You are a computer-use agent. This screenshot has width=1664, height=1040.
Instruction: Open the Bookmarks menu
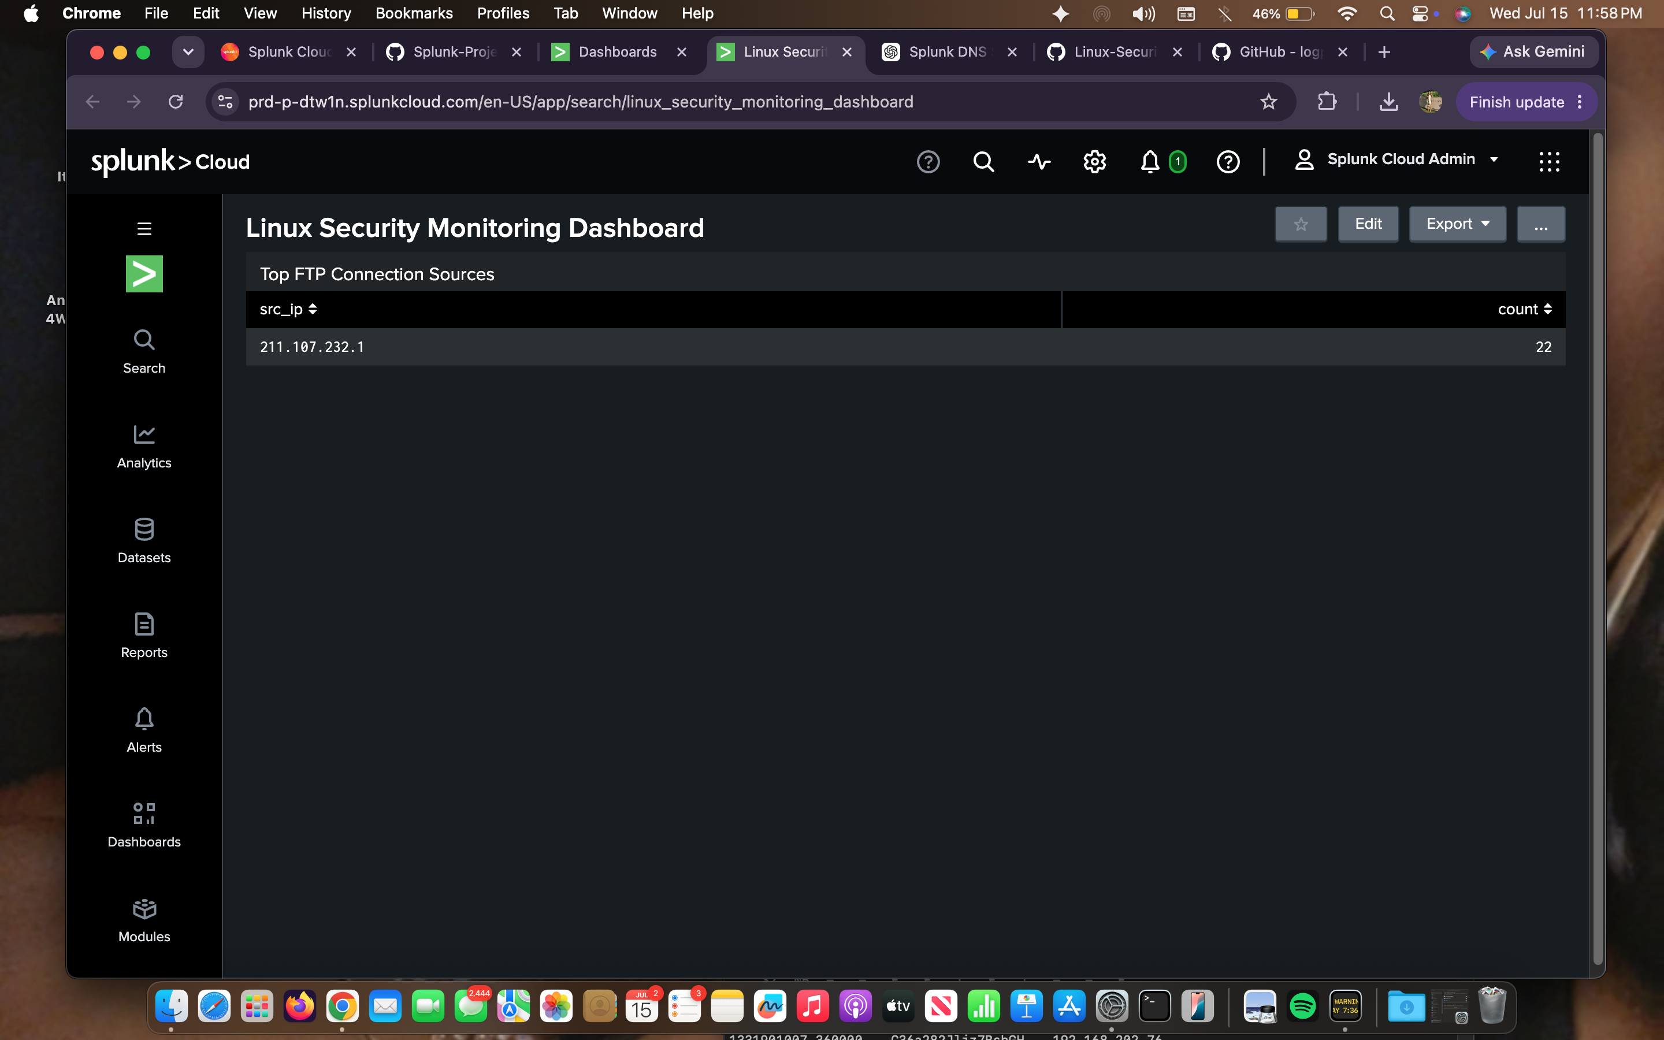click(414, 13)
